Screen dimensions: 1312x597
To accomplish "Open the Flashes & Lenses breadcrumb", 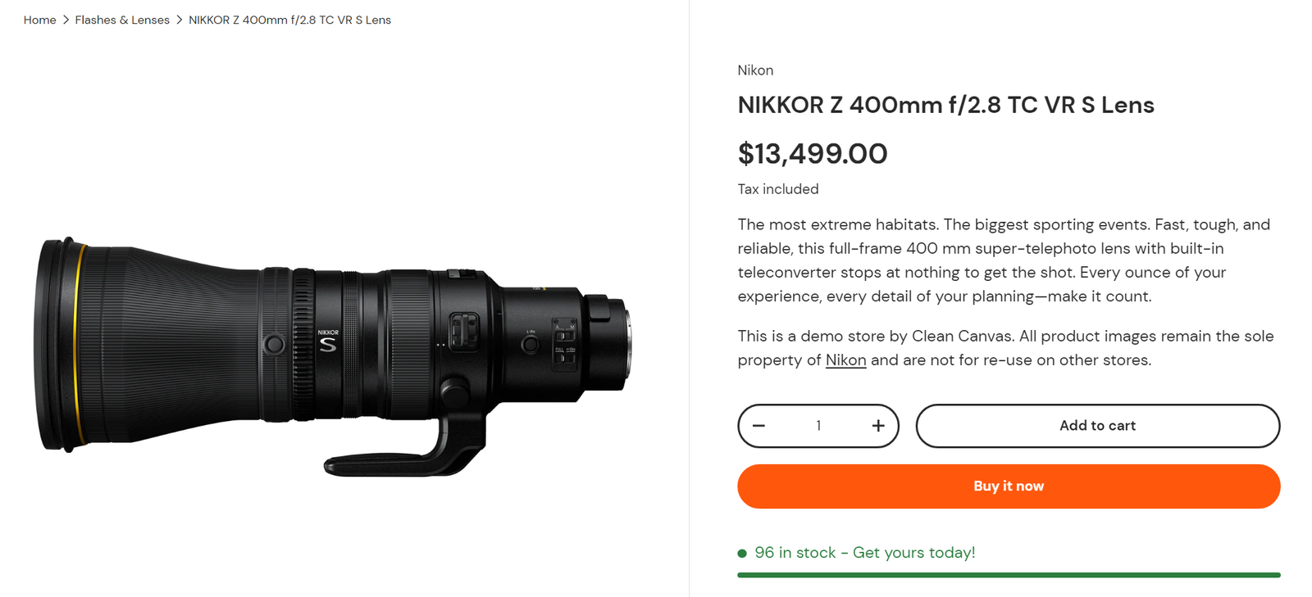I will tap(122, 20).
